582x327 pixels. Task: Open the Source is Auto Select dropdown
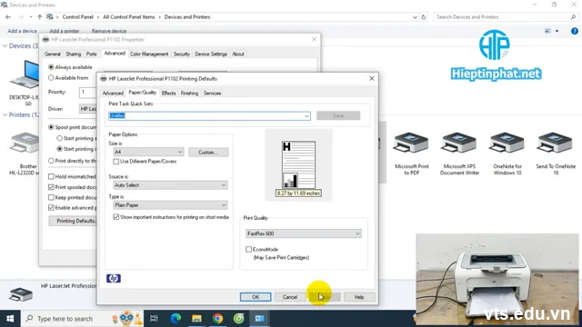[x=170, y=185]
